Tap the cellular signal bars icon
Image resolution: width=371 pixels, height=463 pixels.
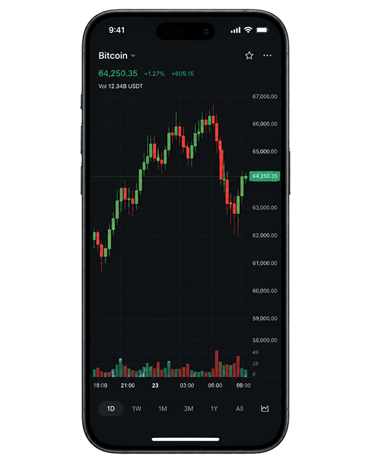click(235, 30)
